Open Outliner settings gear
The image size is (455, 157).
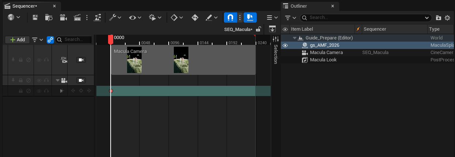(447, 18)
